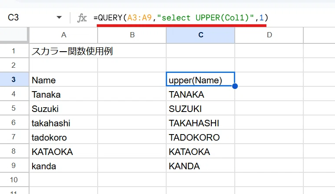Click cell containing Tanaka
Viewport: 335px width, 194px height.
tap(63, 94)
